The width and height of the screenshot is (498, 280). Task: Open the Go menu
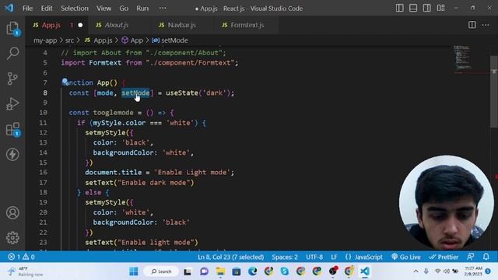coord(124,9)
